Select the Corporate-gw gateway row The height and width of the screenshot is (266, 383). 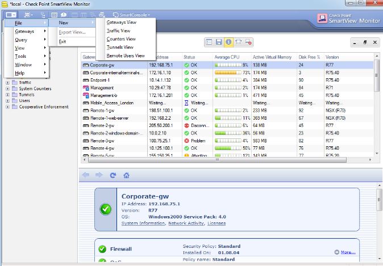pyautogui.click(x=227, y=65)
